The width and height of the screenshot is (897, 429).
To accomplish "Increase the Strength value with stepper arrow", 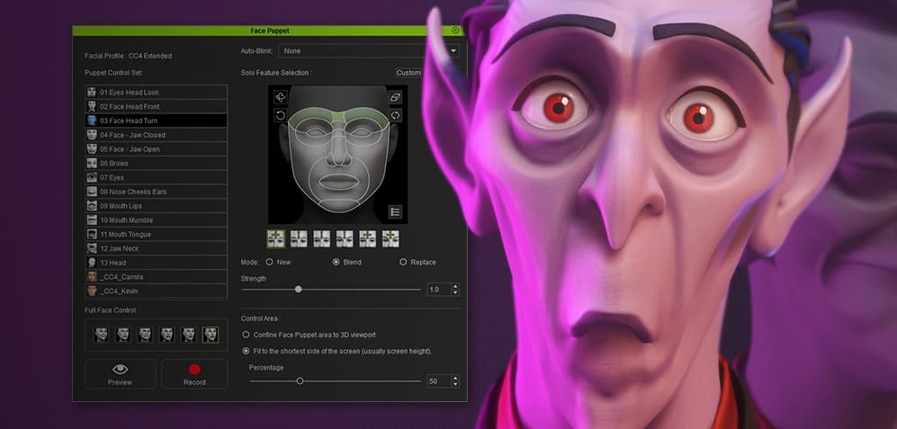I will coord(455,286).
